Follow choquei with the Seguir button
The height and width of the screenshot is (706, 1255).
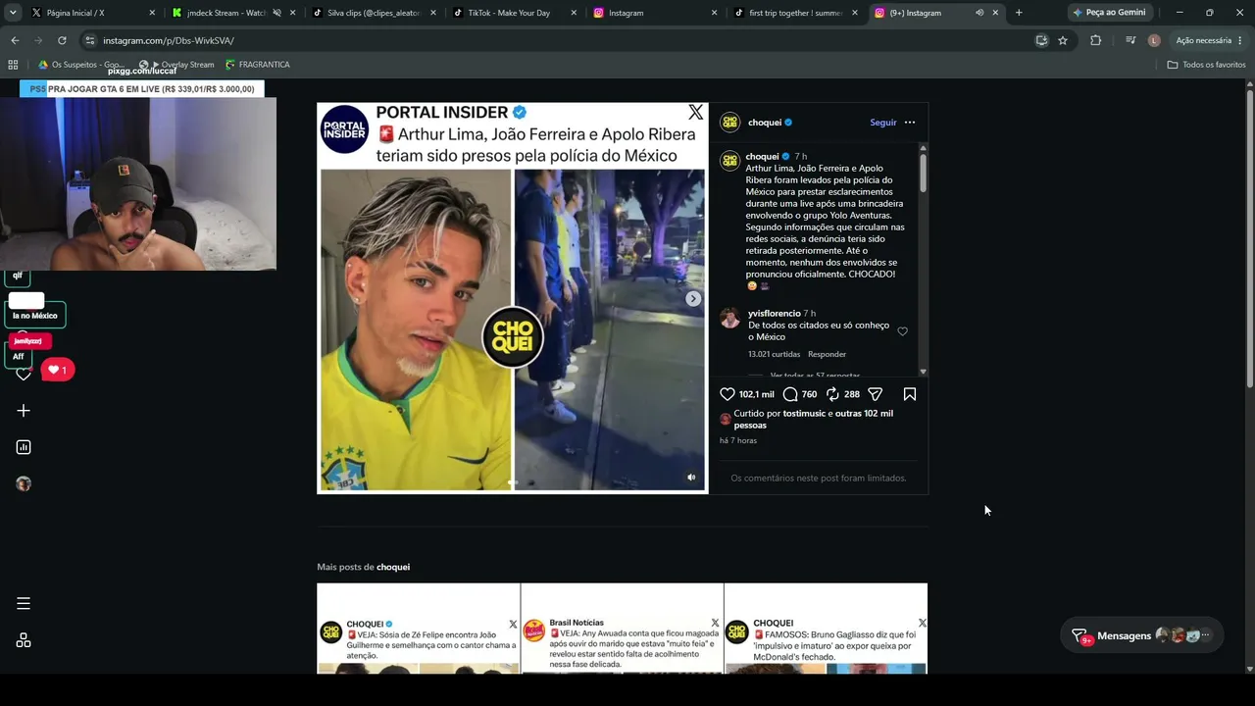(883, 123)
